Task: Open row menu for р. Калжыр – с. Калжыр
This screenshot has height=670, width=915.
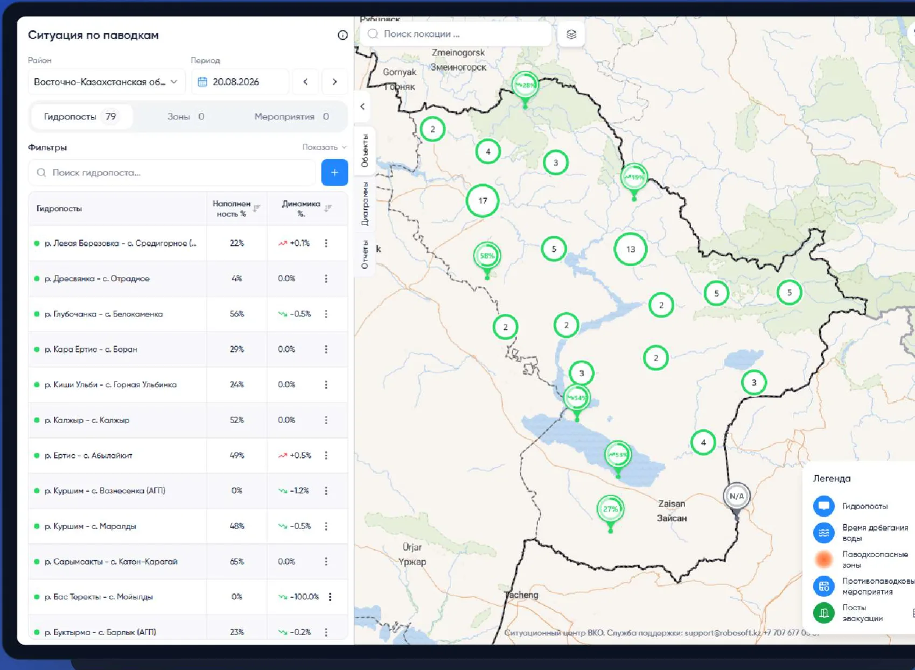Action: tap(326, 420)
